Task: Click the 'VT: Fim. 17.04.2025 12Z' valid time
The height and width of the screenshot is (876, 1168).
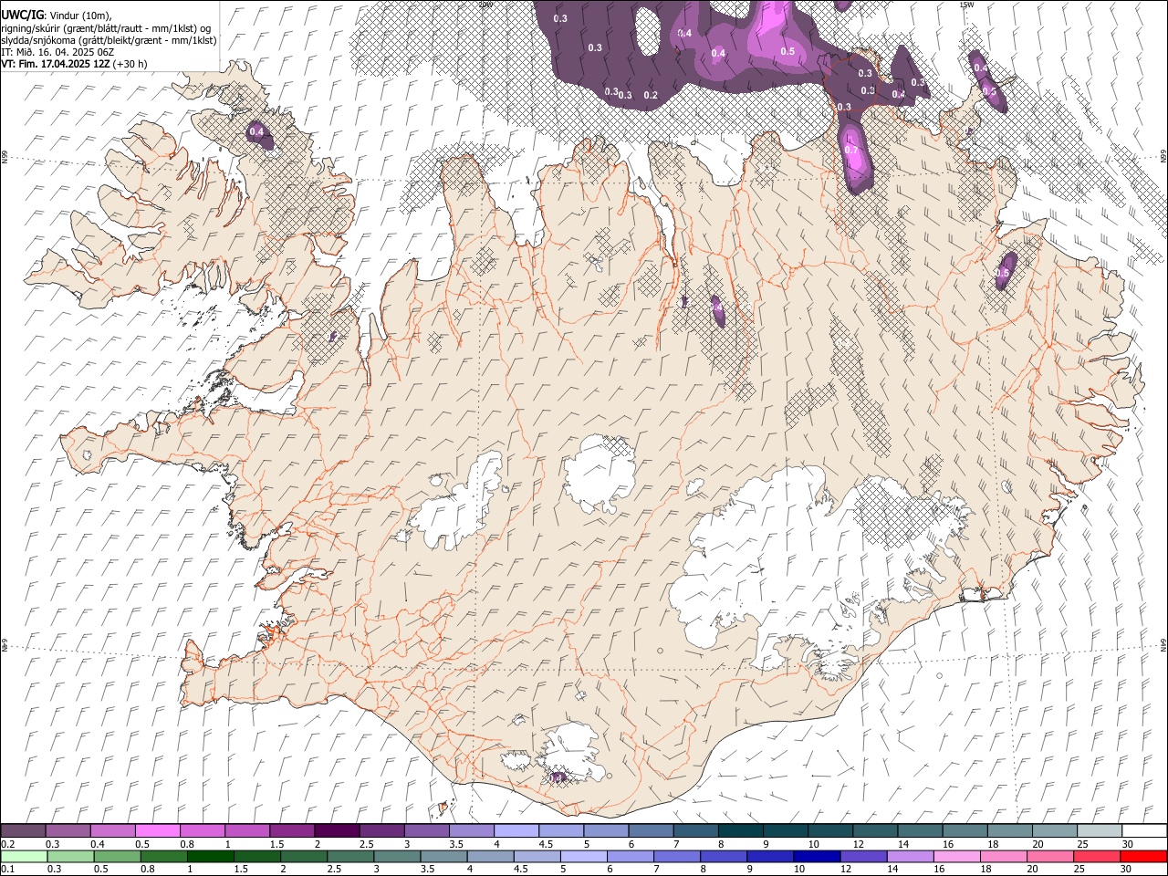Action: [57, 64]
